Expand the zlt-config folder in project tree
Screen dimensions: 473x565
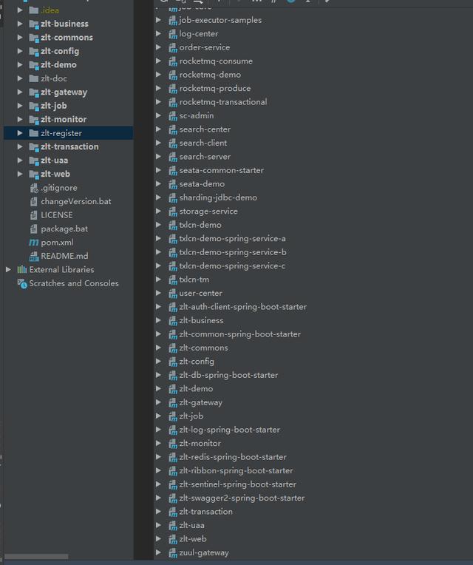pos(20,51)
